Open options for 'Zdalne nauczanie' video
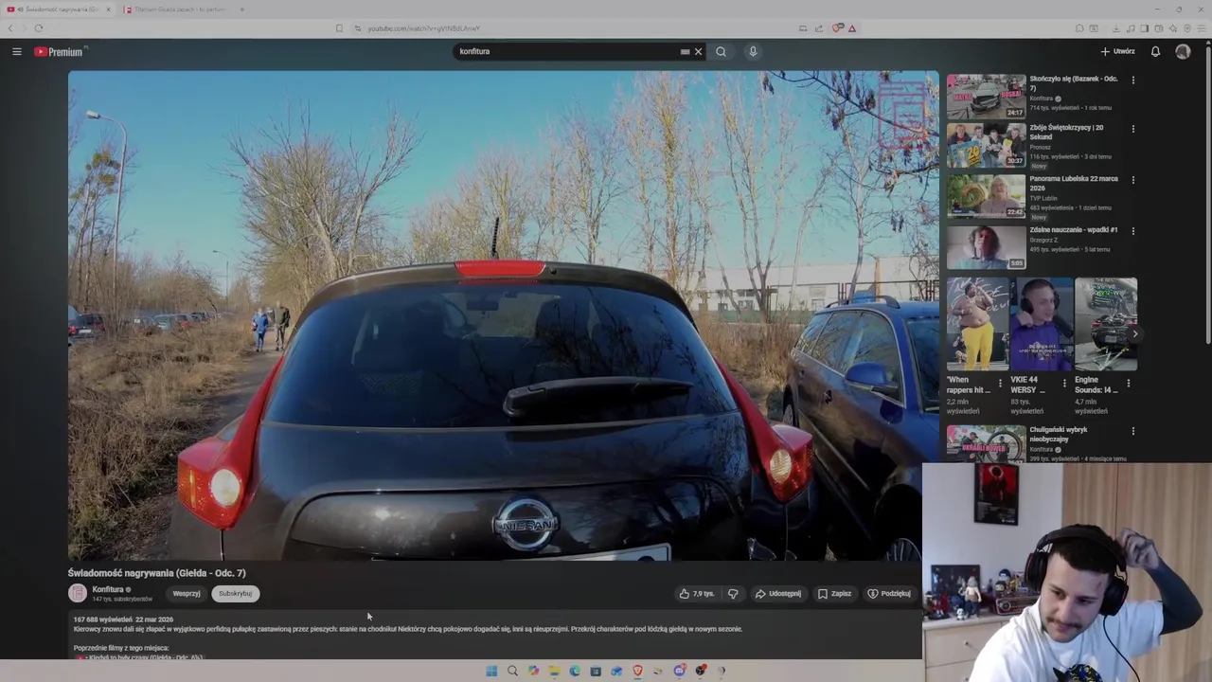 click(x=1133, y=231)
